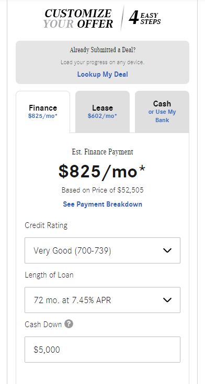205x384 pixels.
Task: Switch to the Lease tab
Action: (x=102, y=112)
